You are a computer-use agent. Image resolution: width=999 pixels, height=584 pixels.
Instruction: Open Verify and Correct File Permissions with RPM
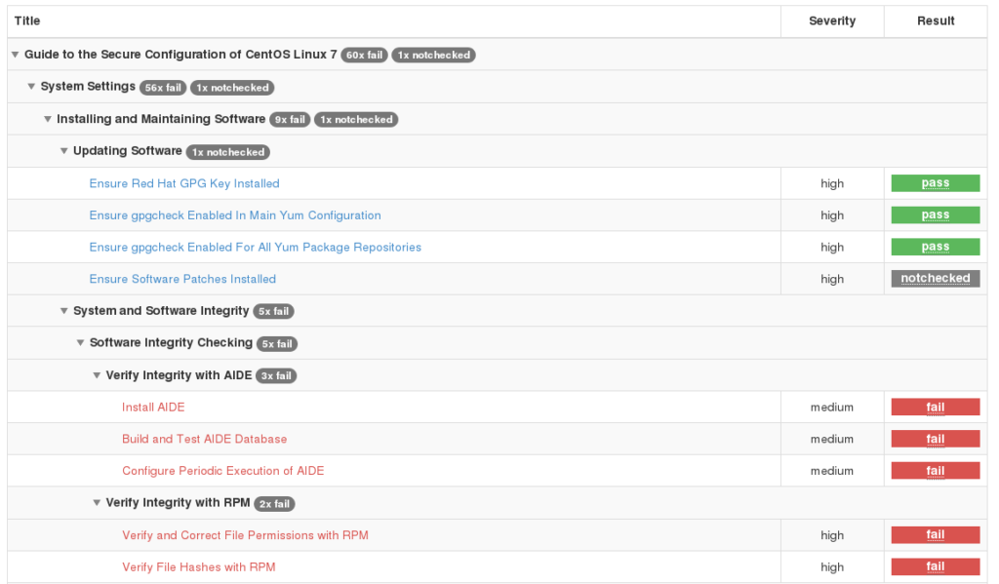click(x=245, y=535)
